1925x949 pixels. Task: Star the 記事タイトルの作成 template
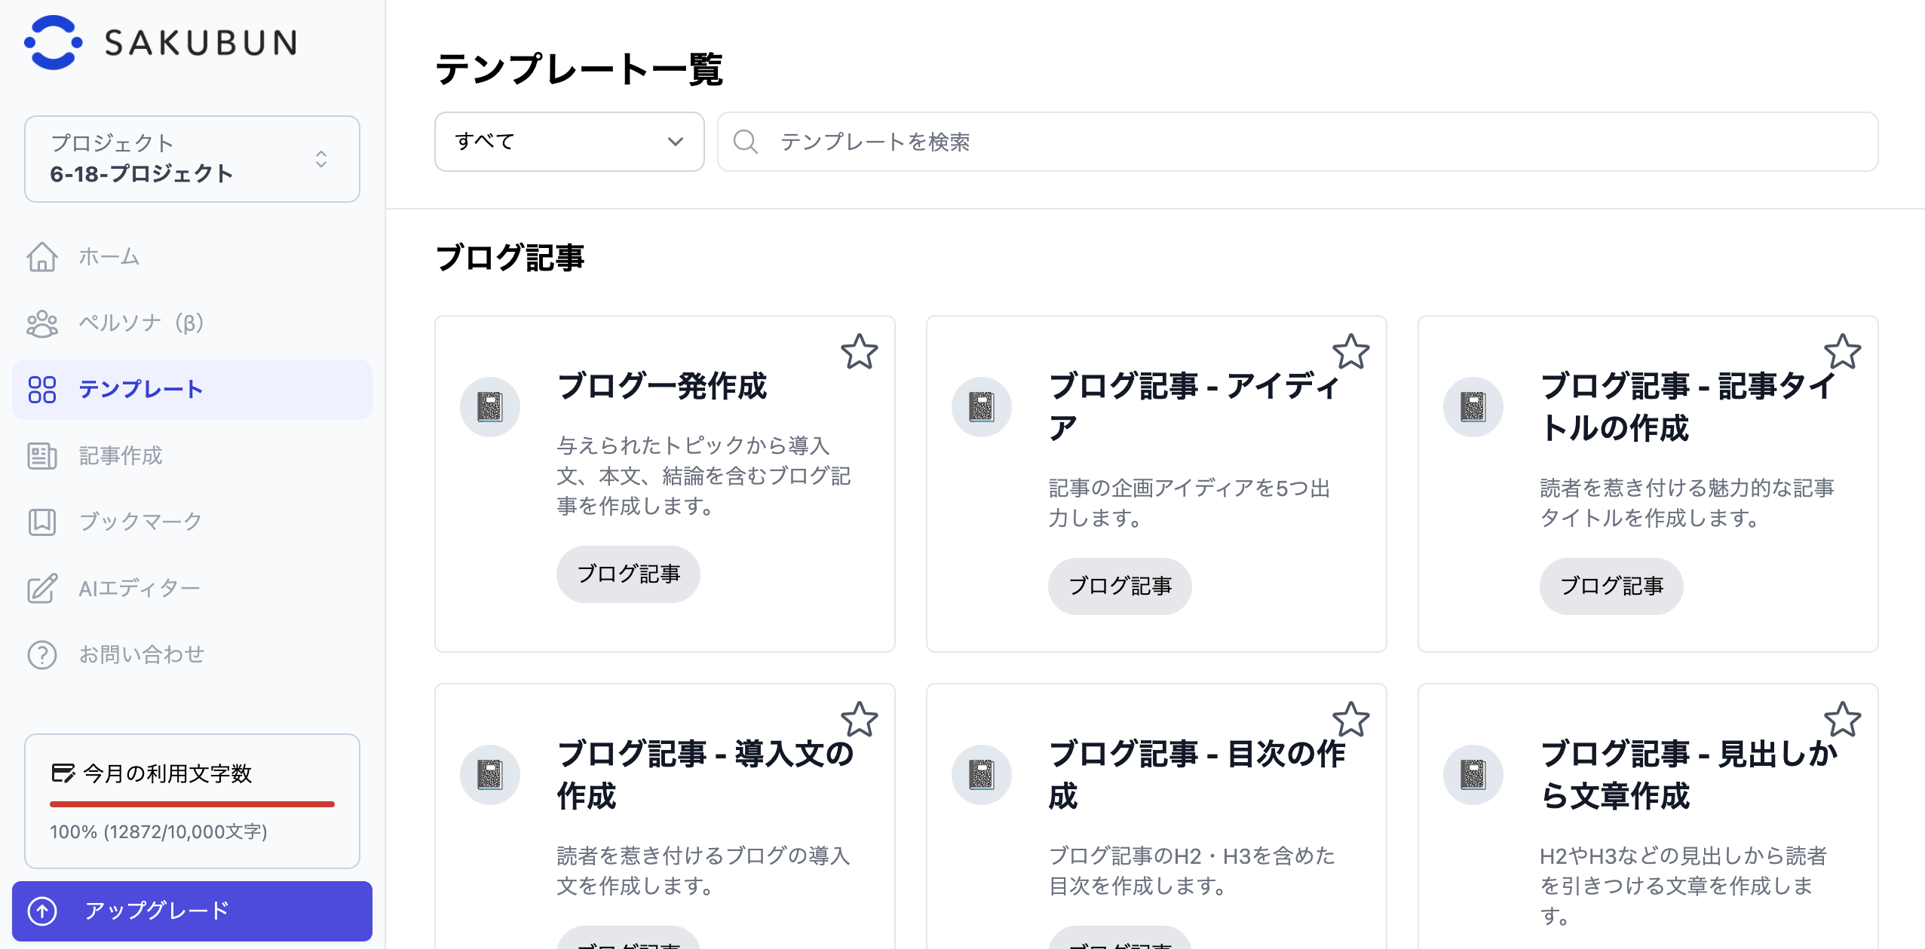1842,352
